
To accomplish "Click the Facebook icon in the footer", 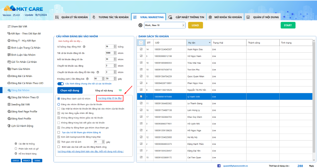I will (x=219, y=166).
